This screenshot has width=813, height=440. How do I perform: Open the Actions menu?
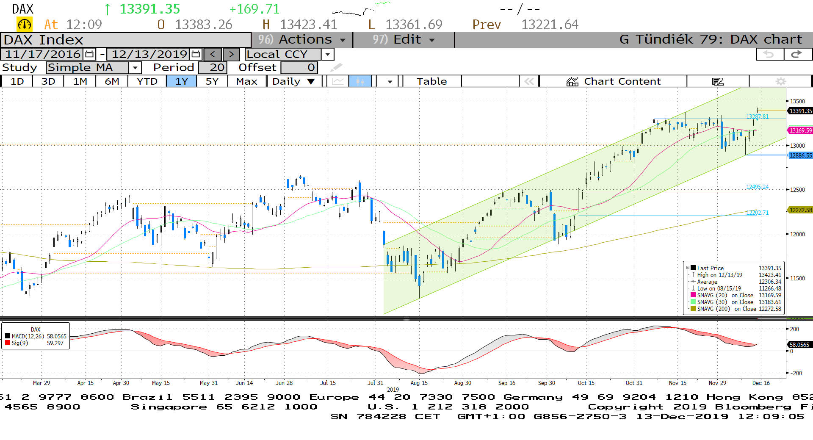(x=302, y=40)
